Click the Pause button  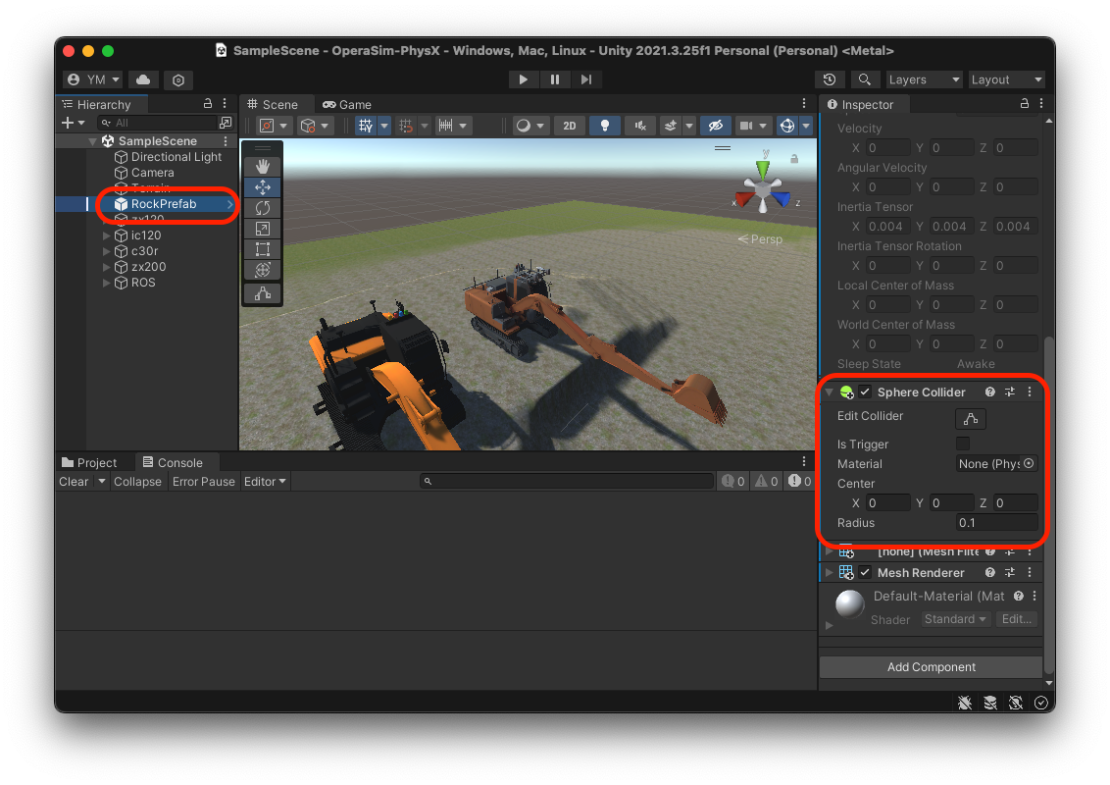pyautogui.click(x=555, y=79)
